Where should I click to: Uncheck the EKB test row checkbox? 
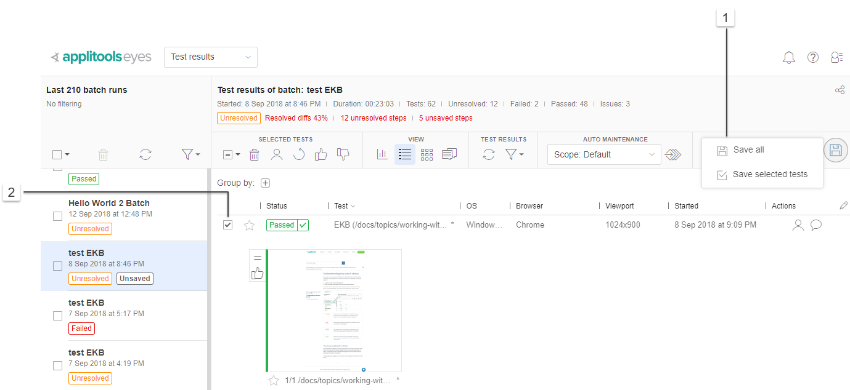(228, 225)
